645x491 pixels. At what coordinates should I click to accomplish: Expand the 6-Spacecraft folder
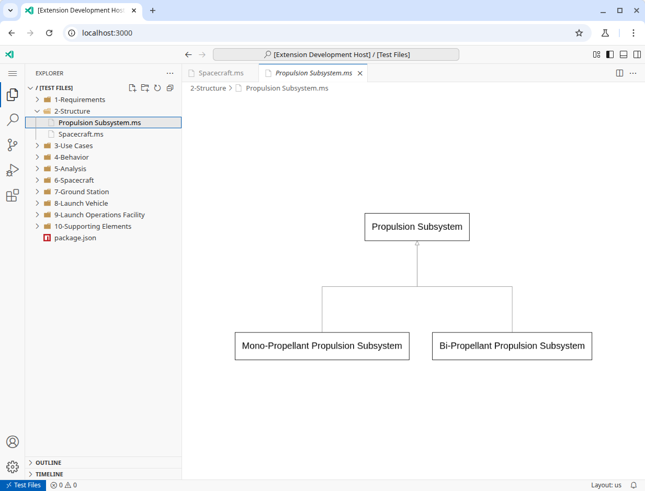click(74, 180)
